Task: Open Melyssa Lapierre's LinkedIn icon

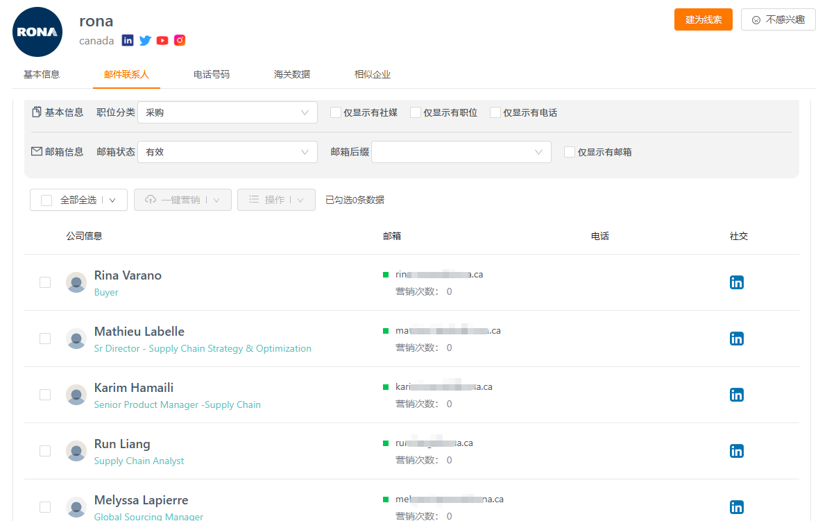Action: coord(736,507)
